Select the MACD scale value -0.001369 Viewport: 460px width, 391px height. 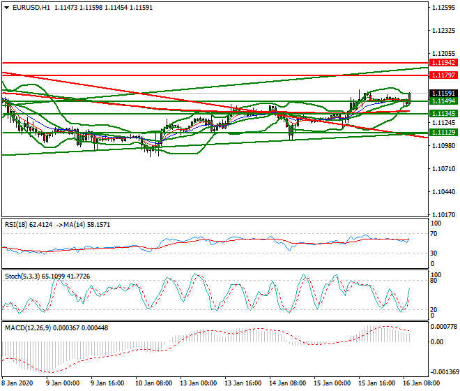[444, 372]
